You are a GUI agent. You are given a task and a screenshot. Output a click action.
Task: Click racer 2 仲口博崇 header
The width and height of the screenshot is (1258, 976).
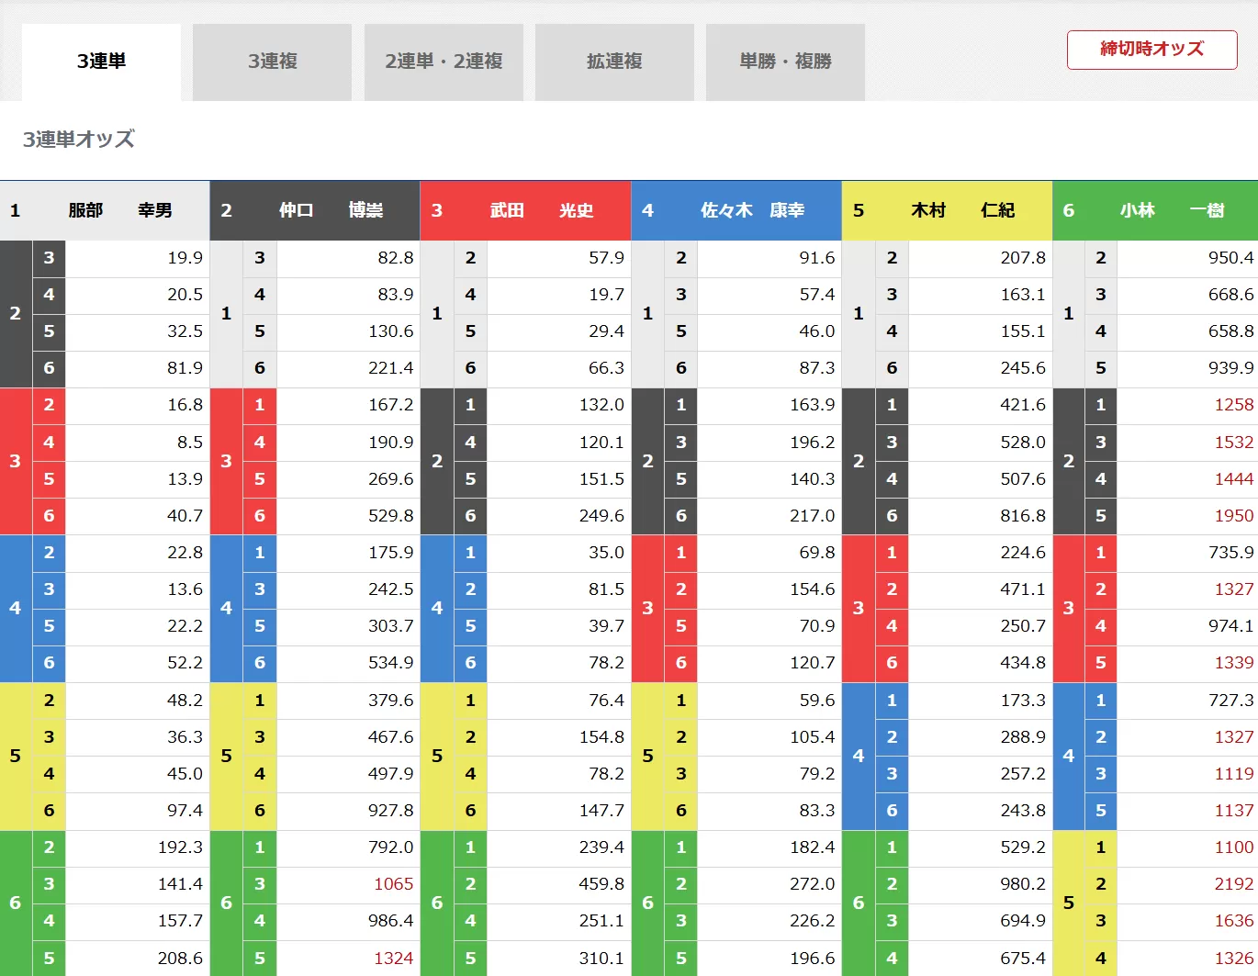(x=315, y=210)
